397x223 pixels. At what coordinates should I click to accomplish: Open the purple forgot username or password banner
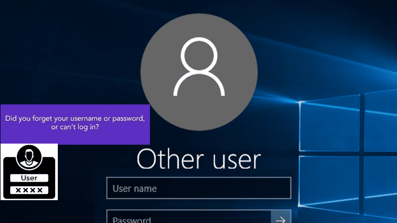75,124
